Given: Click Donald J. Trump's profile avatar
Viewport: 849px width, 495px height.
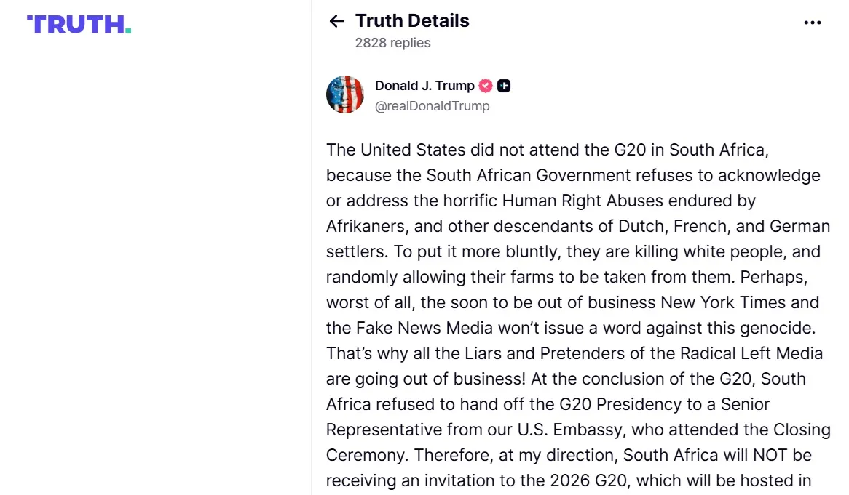Looking at the screenshot, I should tap(345, 94).
